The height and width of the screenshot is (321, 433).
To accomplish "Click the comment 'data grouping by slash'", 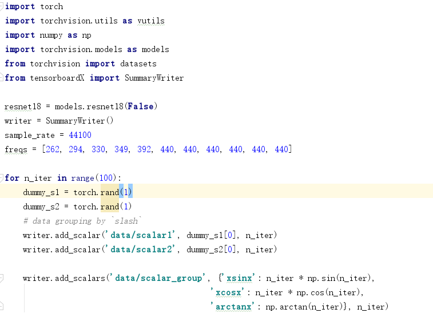I will click(x=82, y=221).
